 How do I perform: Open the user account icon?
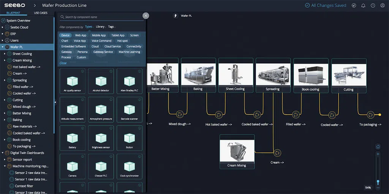382,5
